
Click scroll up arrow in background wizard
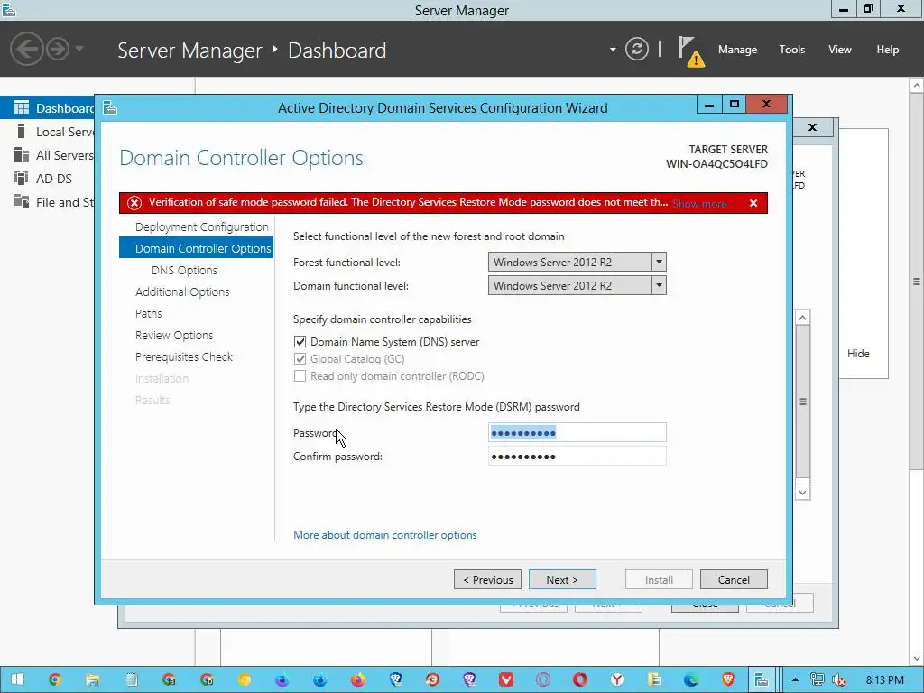pos(802,317)
